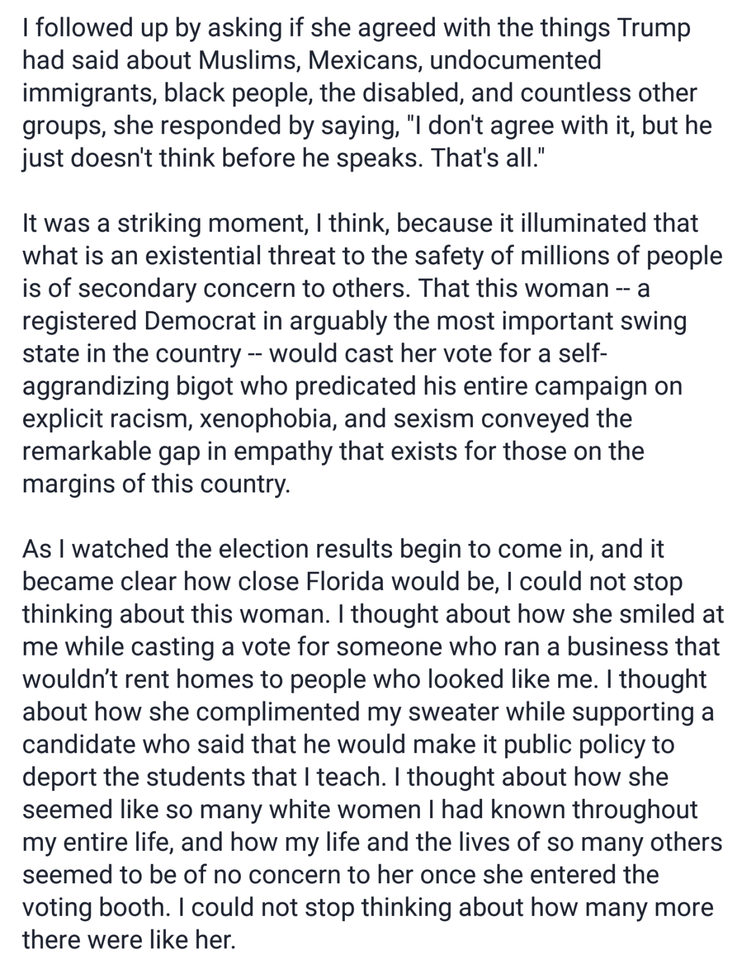Click the word "xenophobia" in second paragraph
This screenshot has height=969, width=756.
(267, 419)
